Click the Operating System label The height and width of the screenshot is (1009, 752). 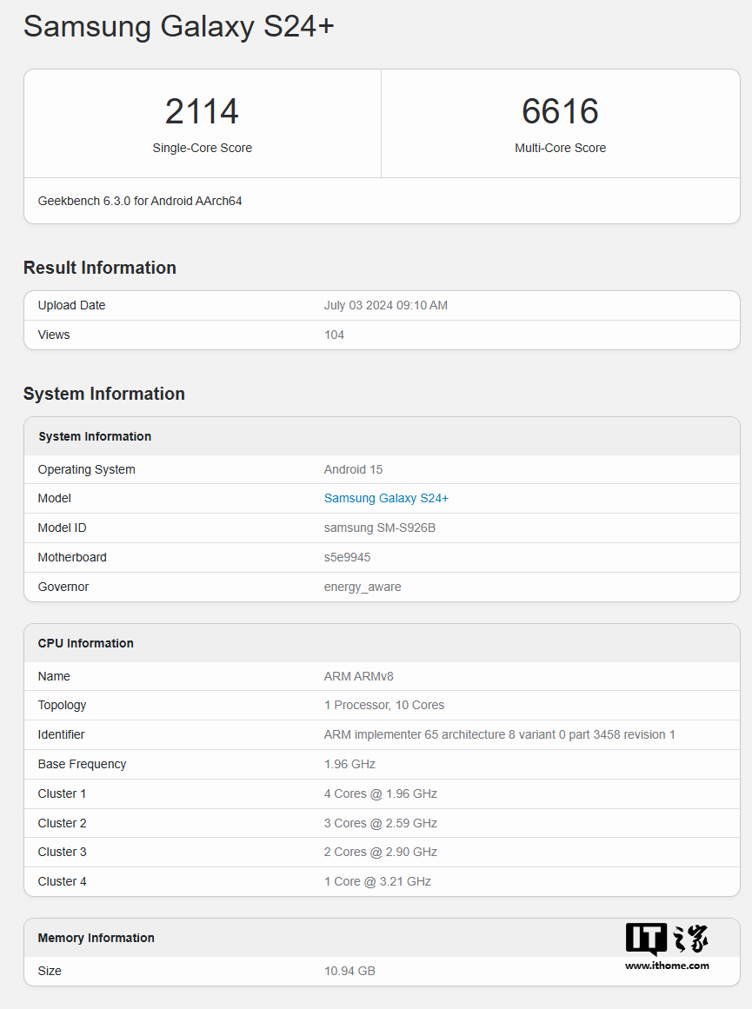coord(86,469)
